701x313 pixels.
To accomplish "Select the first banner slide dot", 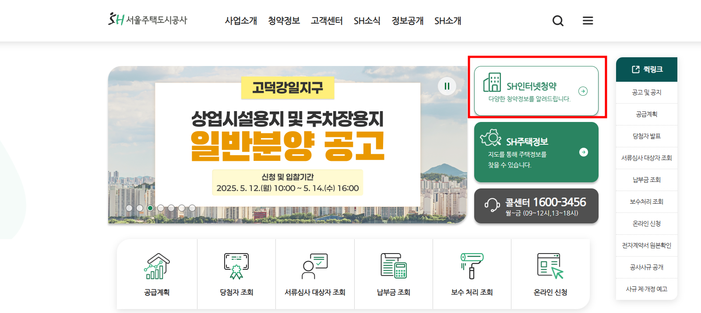I will coord(129,208).
